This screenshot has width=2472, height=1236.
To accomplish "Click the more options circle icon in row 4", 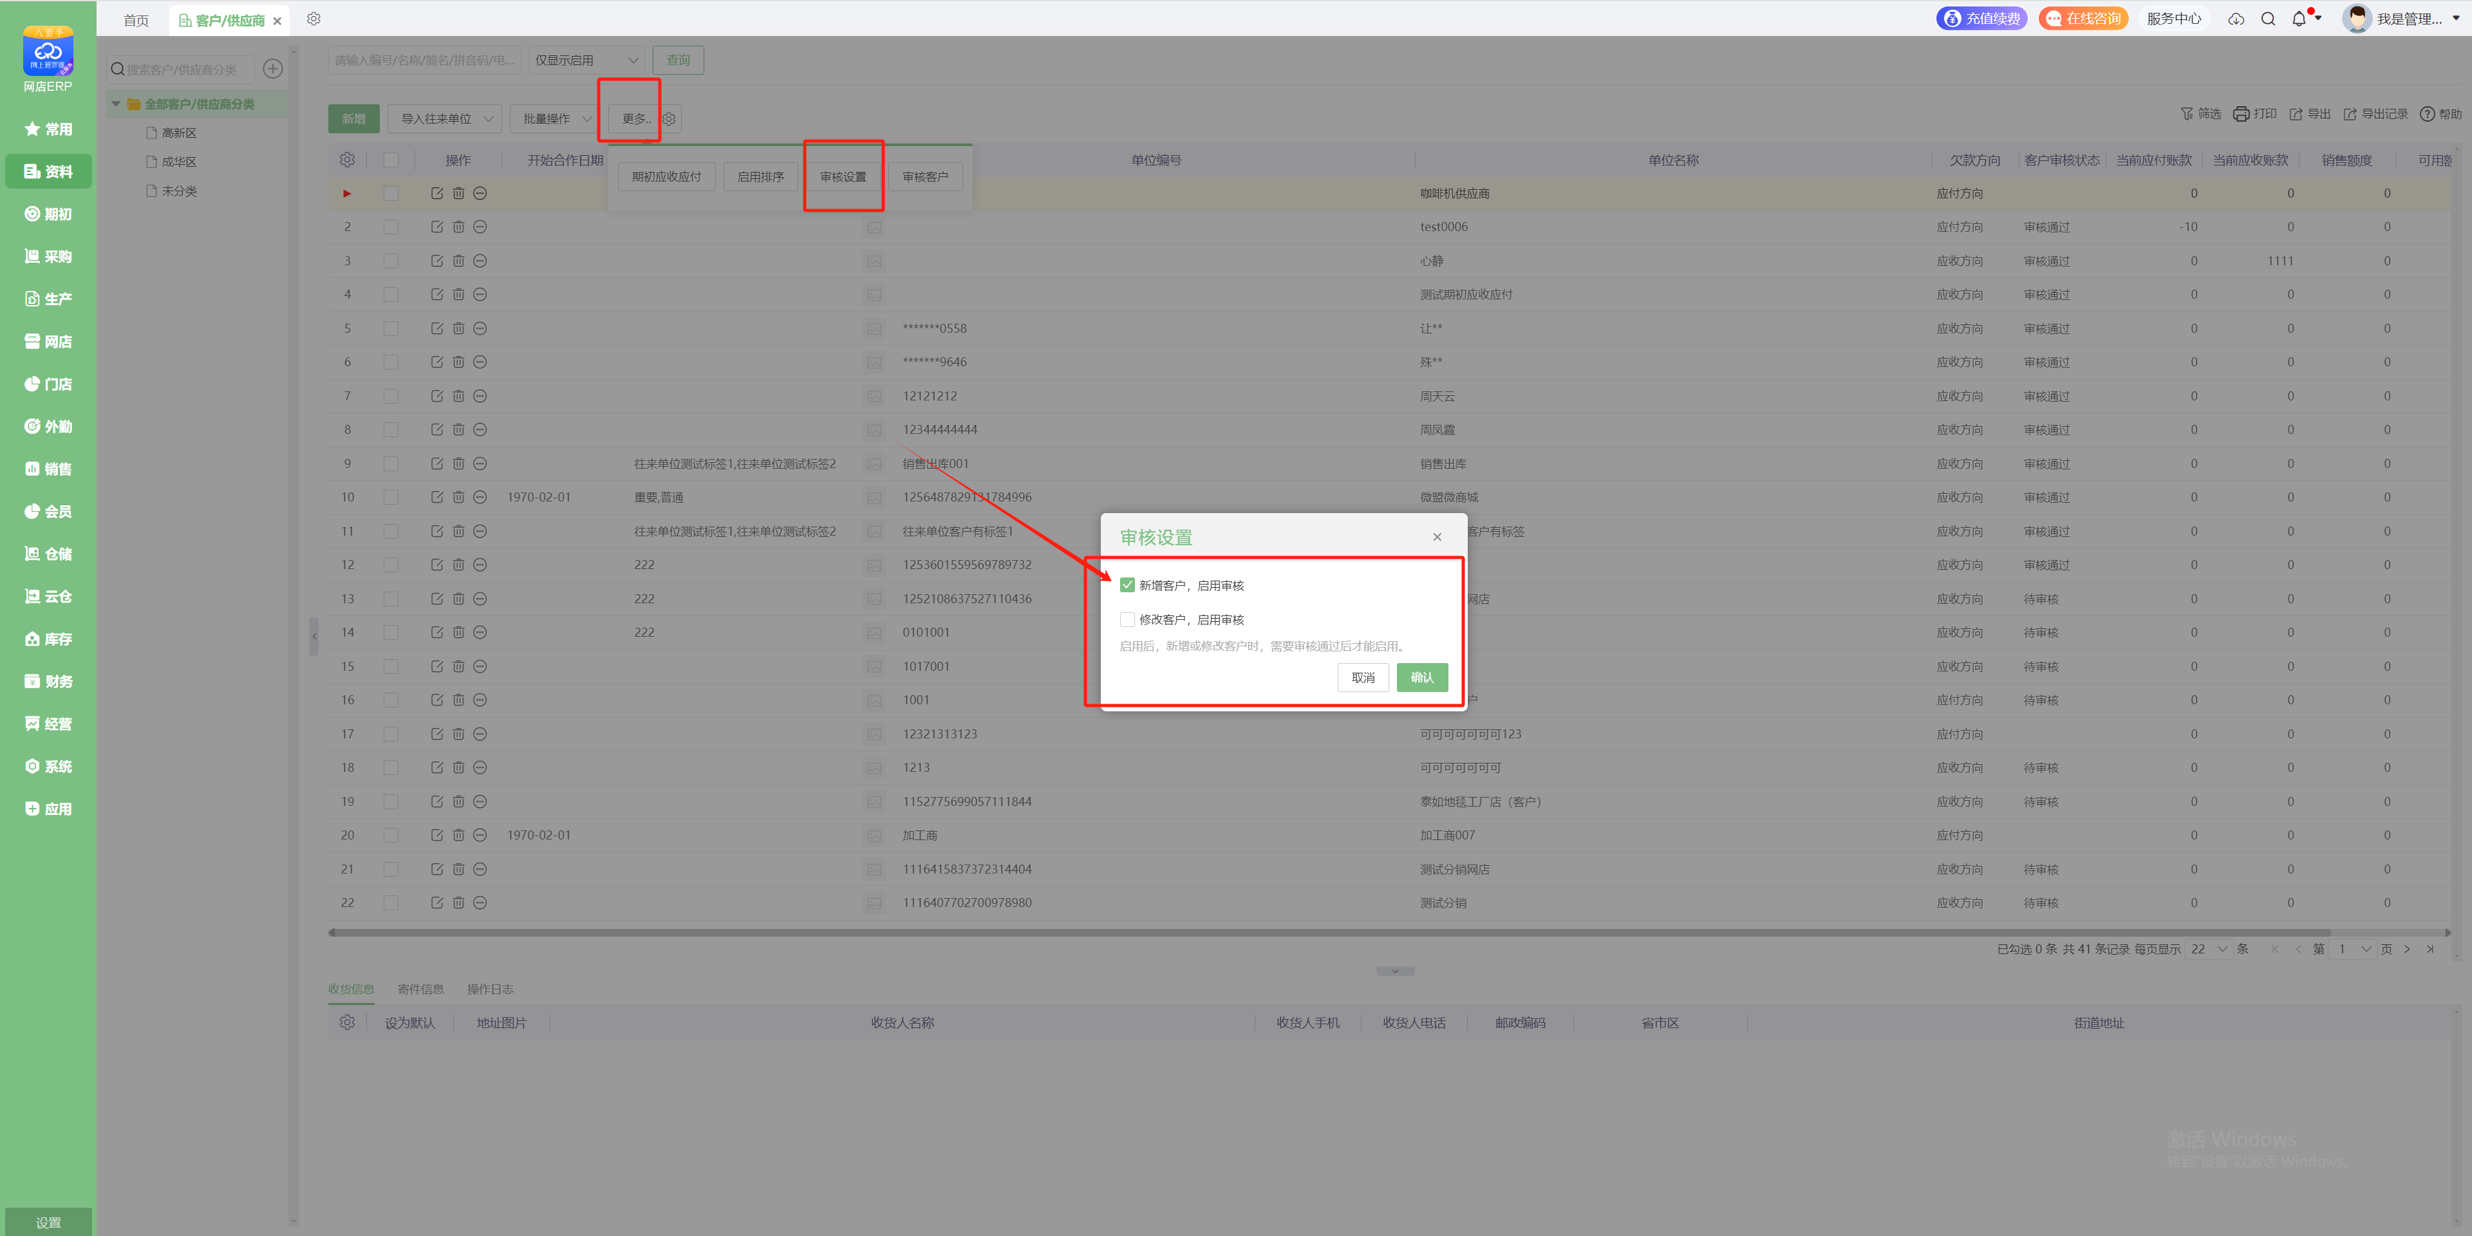I will (x=480, y=295).
